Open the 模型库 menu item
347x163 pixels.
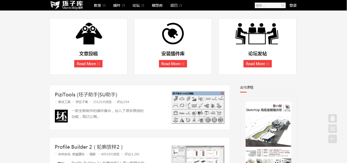click(157, 5)
